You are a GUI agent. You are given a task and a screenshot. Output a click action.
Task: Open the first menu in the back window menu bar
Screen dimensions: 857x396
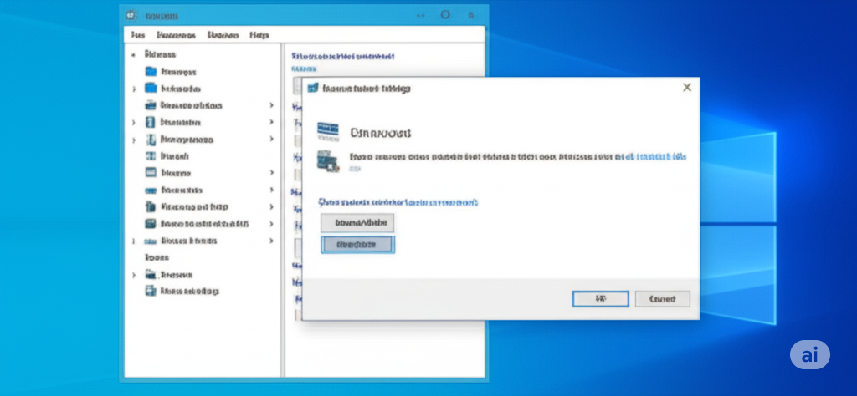tap(138, 35)
